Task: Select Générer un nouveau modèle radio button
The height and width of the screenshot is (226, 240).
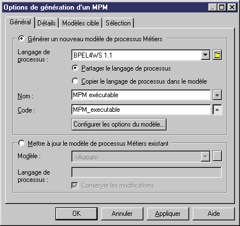Action: point(21,38)
